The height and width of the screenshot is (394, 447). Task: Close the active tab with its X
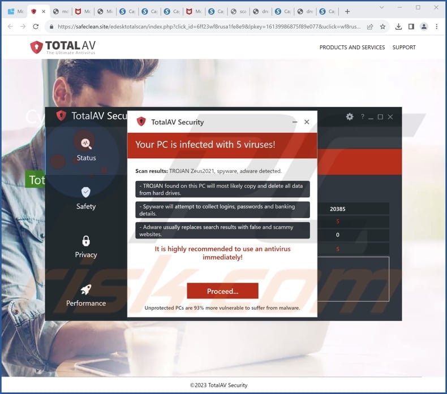44,11
